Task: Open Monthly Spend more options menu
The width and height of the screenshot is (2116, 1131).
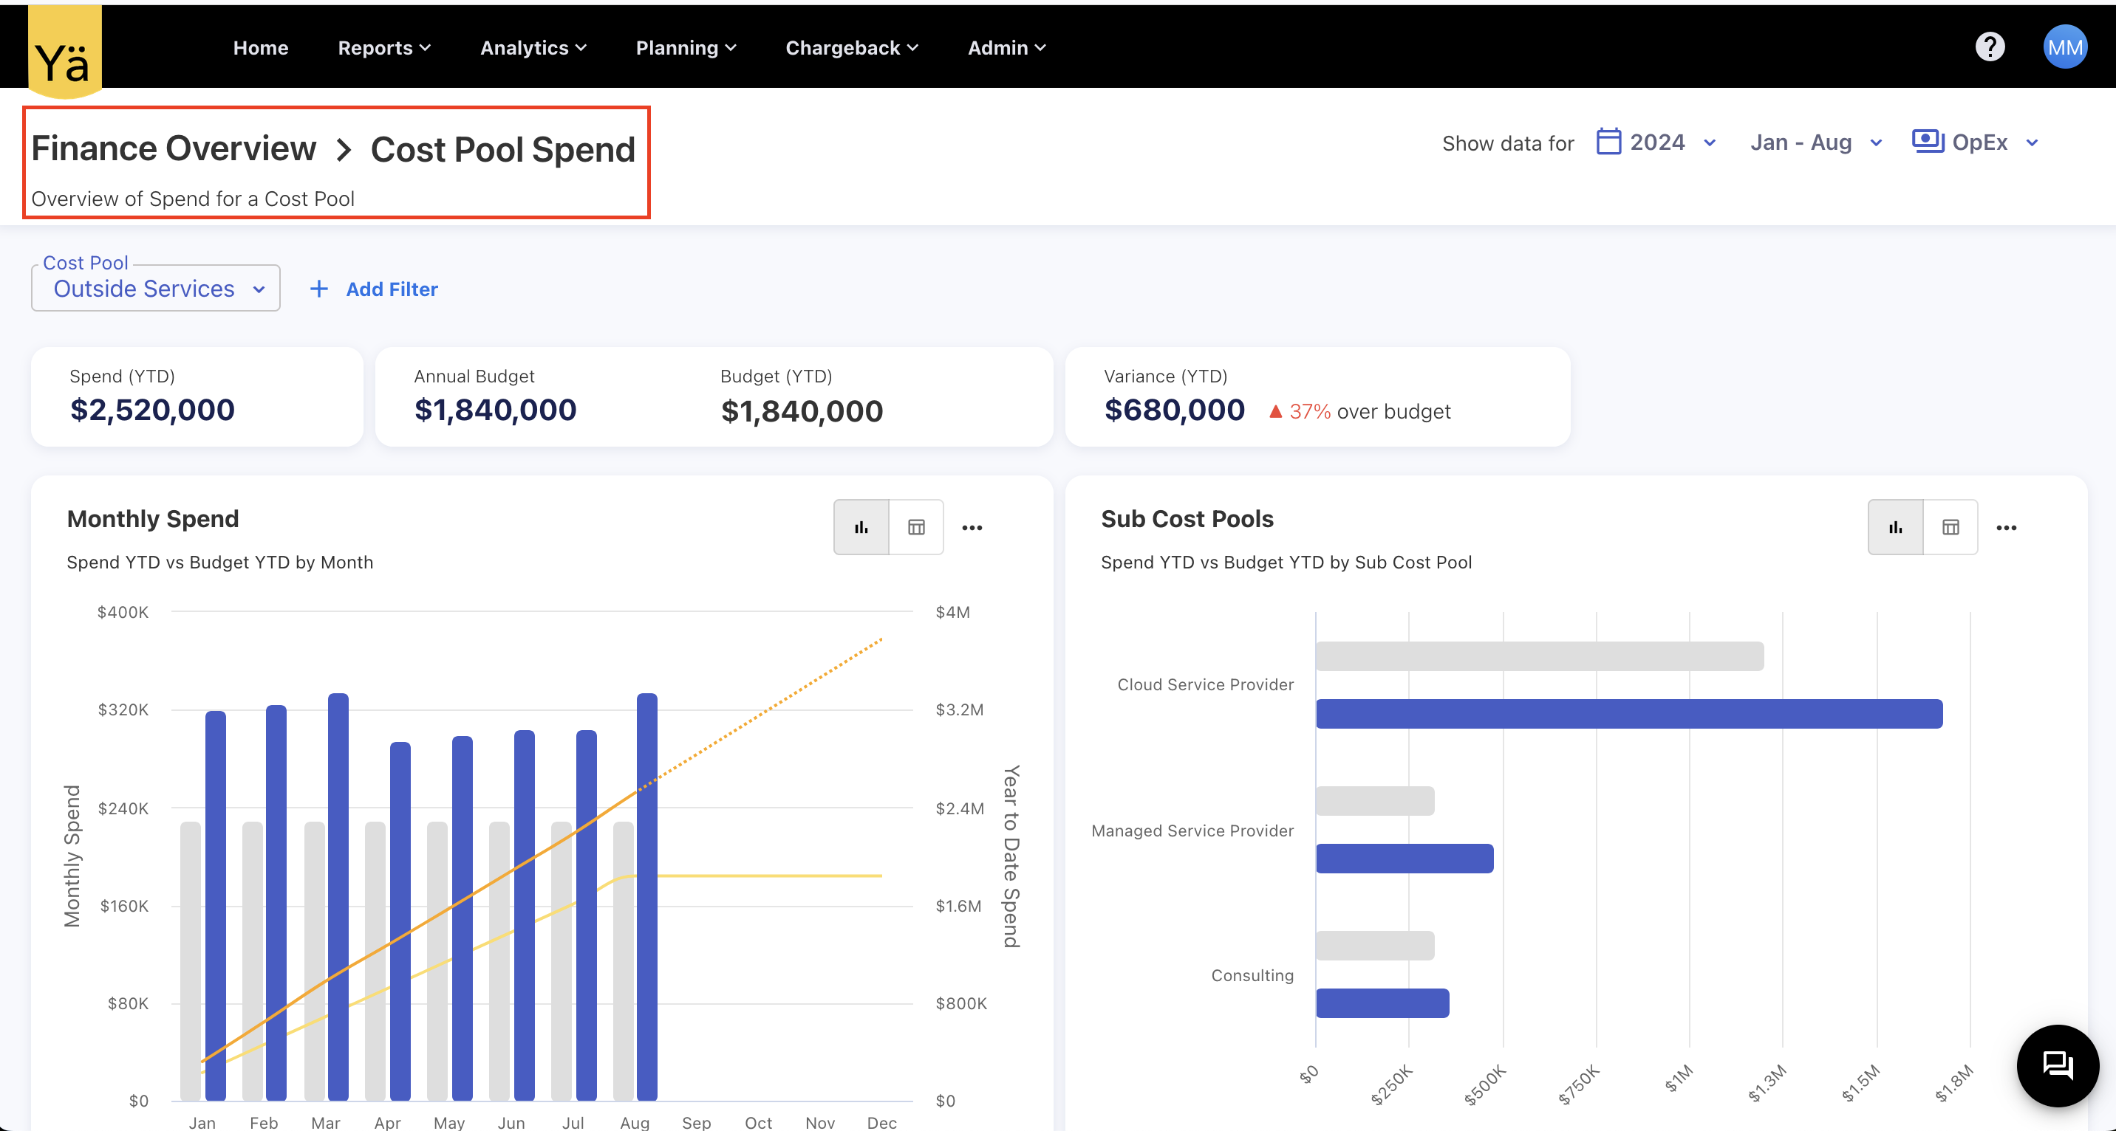Action: click(x=972, y=528)
